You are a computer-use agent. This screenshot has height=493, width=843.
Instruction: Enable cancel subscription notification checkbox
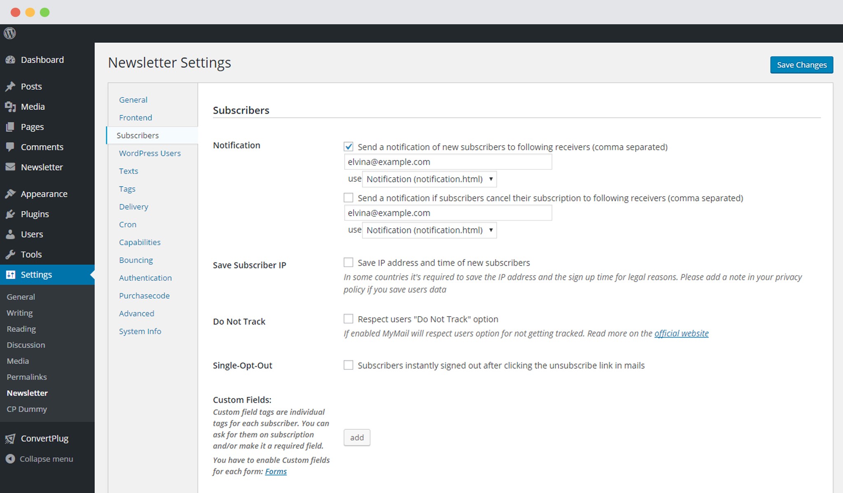click(x=349, y=198)
